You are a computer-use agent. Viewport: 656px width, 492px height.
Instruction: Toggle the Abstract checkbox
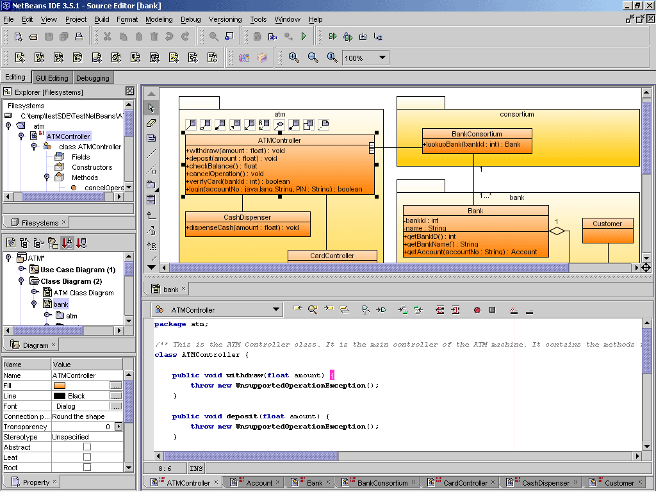point(87,447)
